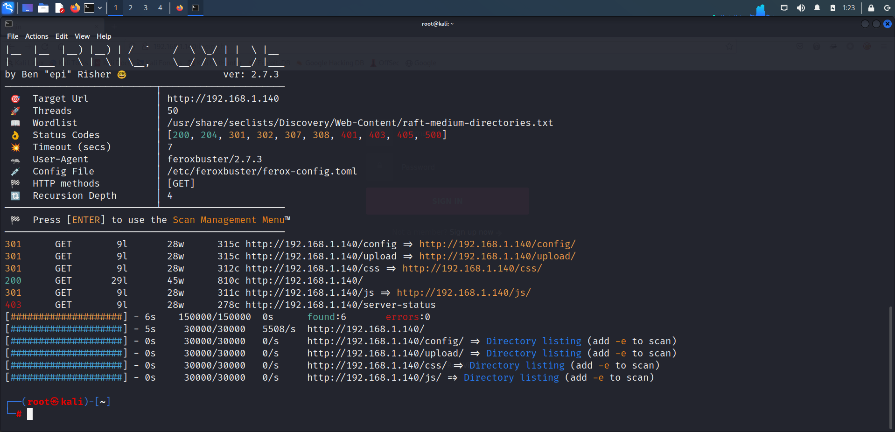The height and width of the screenshot is (432, 895).
Task: Open the terminal emulator launcher
Action: pos(89,8)
